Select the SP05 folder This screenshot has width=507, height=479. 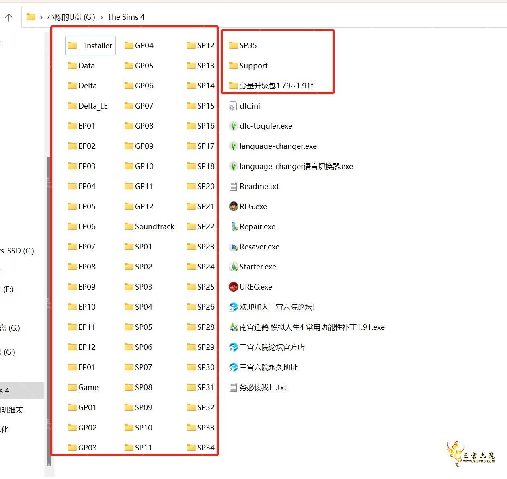coord(139,327)
